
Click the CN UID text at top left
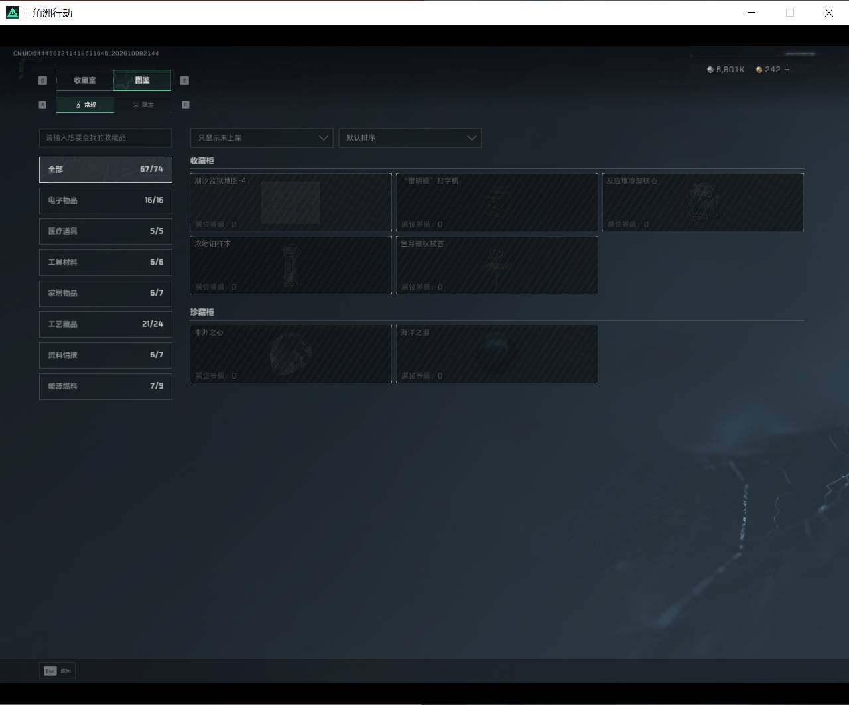click(86, 53)
